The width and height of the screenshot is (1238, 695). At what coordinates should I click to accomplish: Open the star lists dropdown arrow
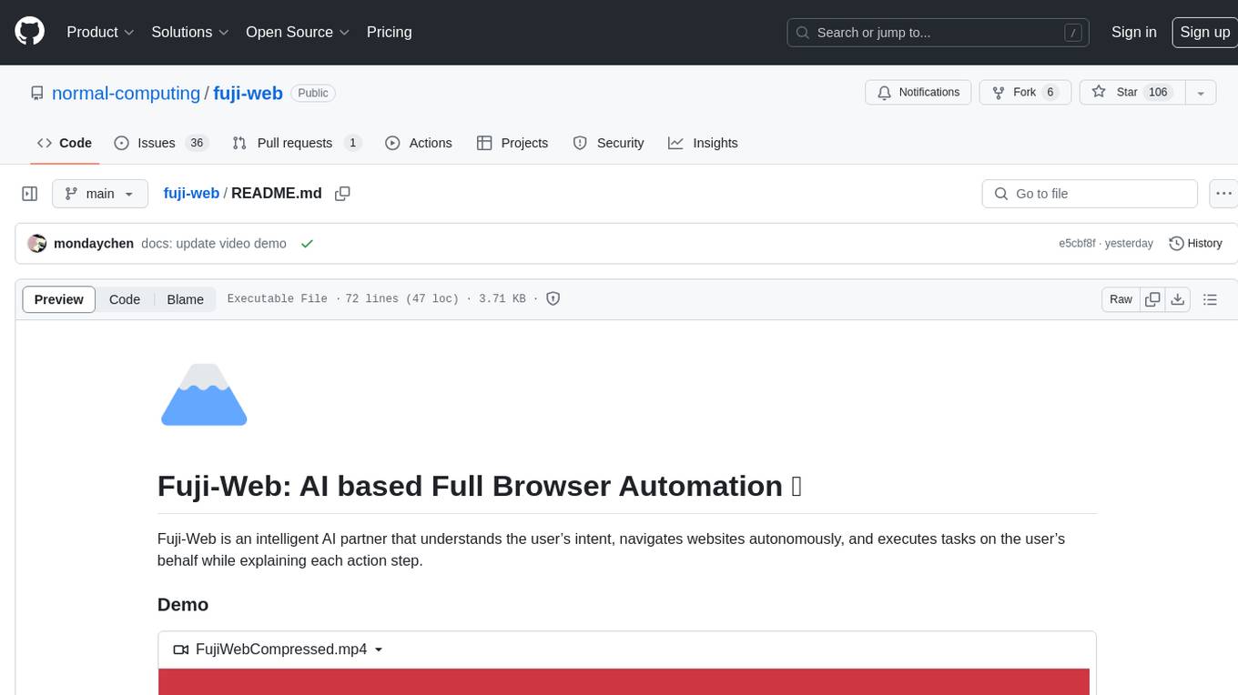(1200, 93)
